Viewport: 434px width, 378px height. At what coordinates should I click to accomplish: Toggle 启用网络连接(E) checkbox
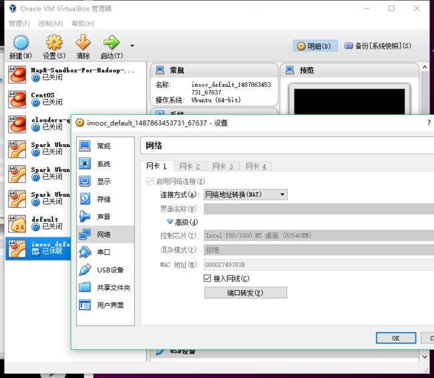[150, 181]
